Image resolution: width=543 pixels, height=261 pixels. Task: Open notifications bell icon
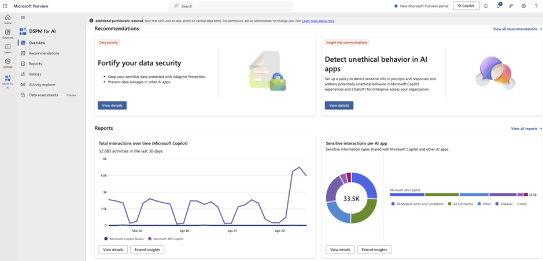coord(486,6)
